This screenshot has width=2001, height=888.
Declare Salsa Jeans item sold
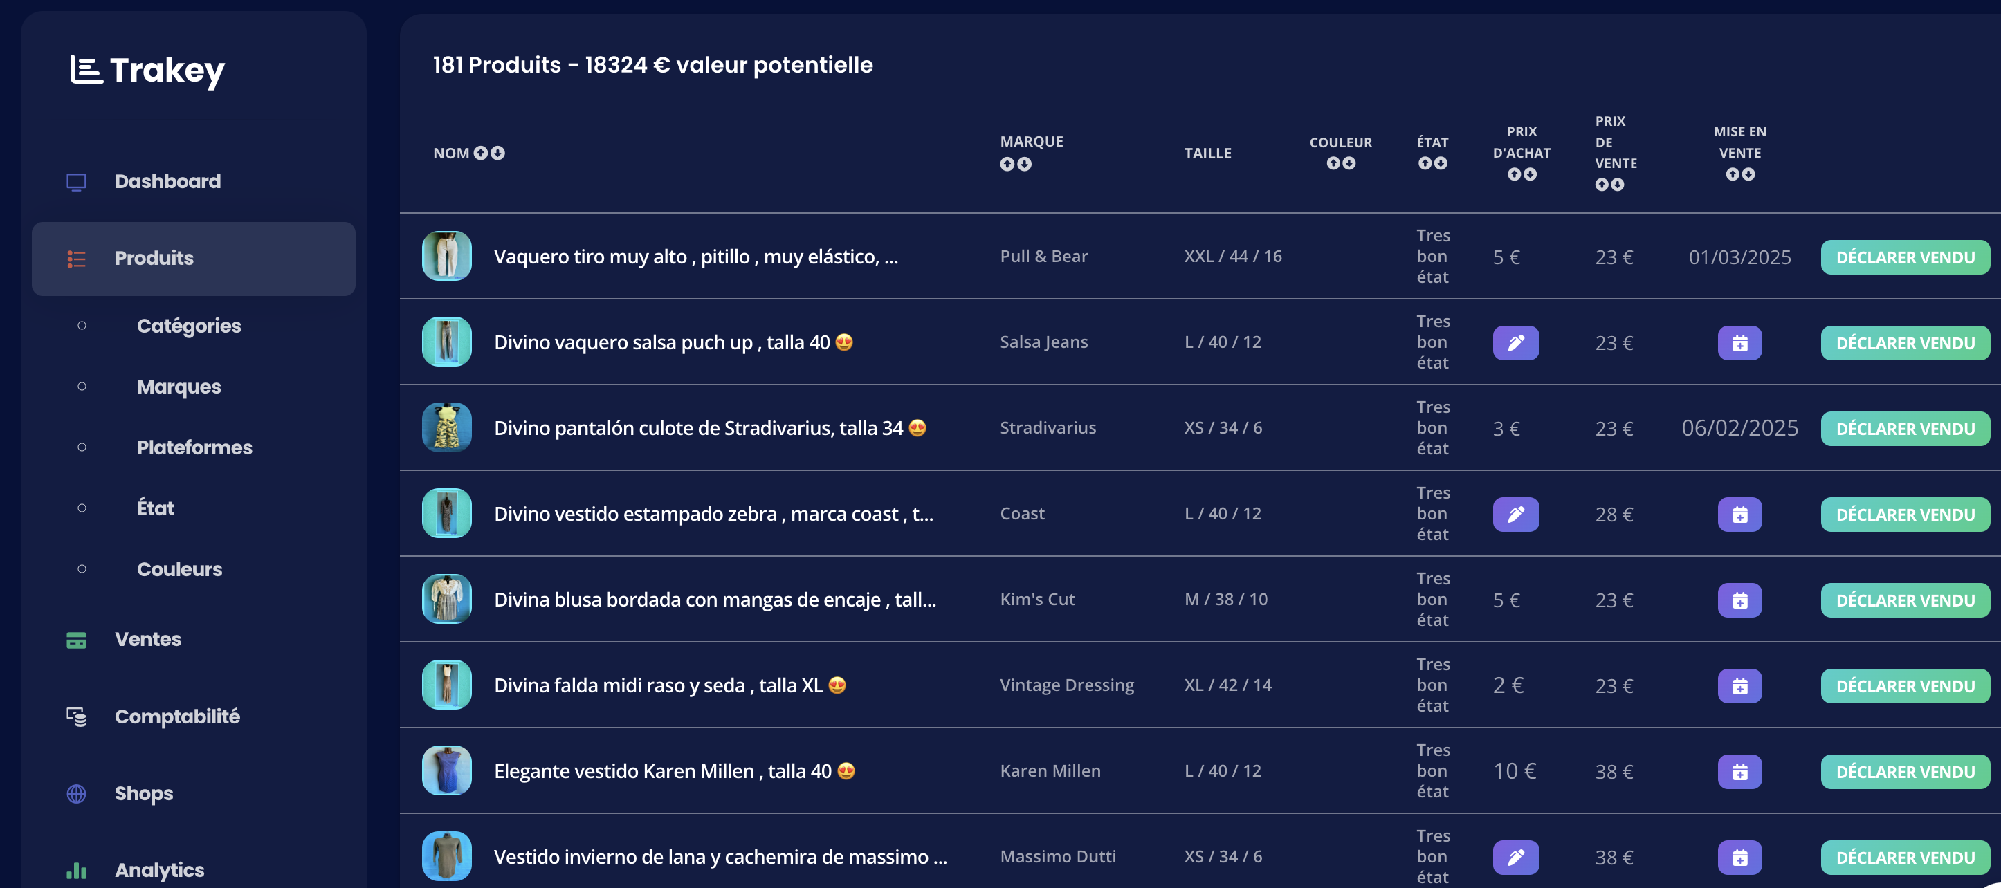[x=1906, y=343]
